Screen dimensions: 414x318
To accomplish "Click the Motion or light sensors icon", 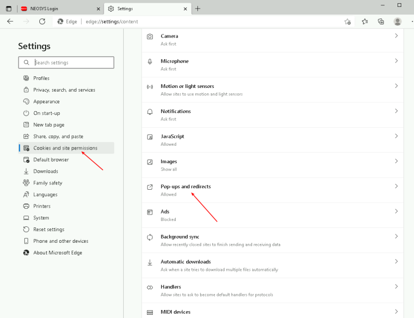I will click(150, 86).
